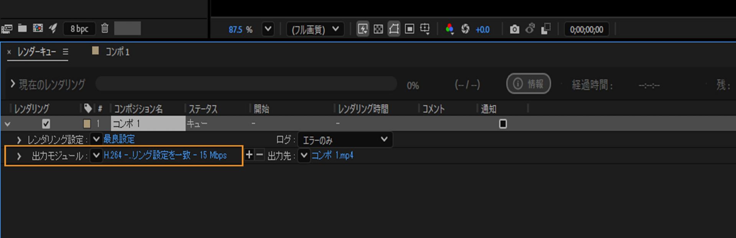The image size is (736, 238).
Task: Click the コンポジション名 column header
Action: pos(138,109)
